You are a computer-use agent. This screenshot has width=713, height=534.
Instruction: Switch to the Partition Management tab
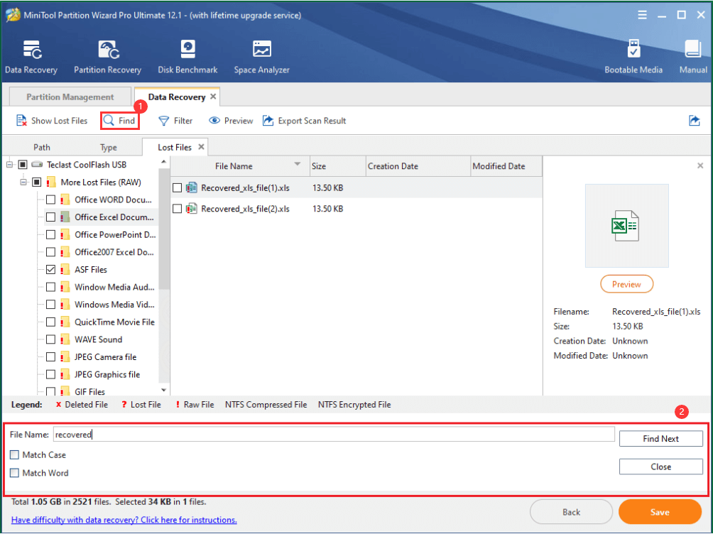[70, 97]
